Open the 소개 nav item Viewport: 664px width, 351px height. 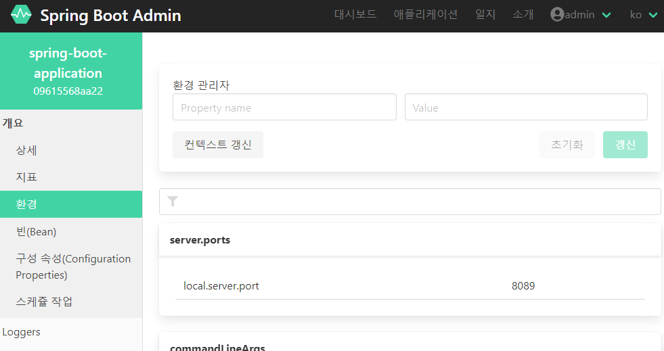pyautogui.click(x=523, y=14)
